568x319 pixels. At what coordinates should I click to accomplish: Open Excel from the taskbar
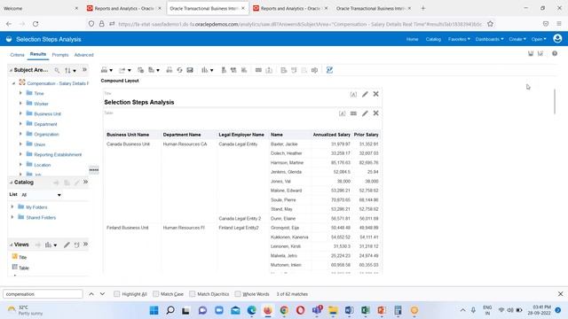[365, 310]
